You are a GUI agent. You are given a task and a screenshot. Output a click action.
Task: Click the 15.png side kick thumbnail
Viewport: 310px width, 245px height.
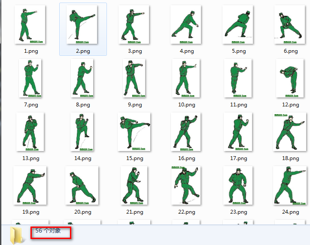134,132
